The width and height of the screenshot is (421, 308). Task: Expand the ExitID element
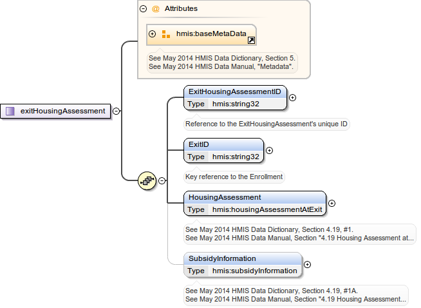pos(269,150)
